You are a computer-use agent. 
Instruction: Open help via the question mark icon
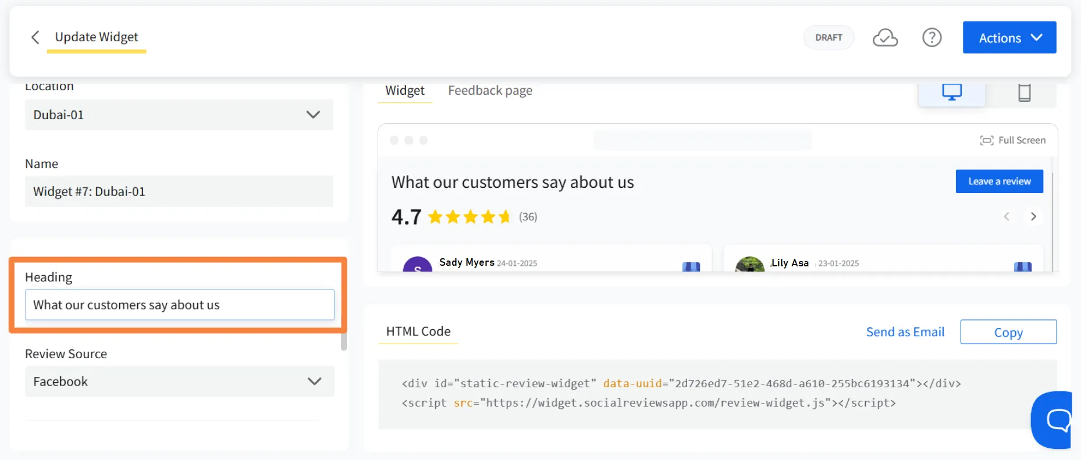coord(931,38)
